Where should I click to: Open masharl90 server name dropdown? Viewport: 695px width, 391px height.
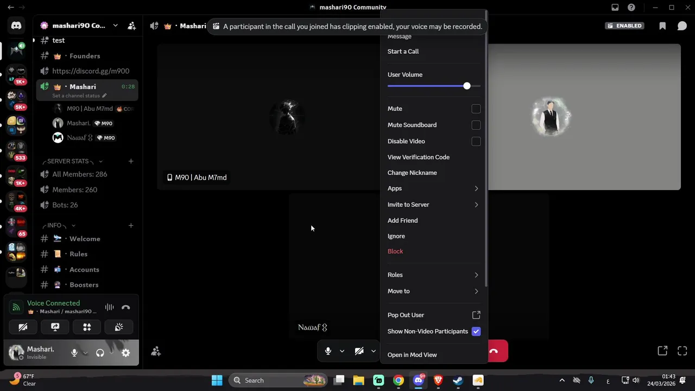click(x=115, y=26)
